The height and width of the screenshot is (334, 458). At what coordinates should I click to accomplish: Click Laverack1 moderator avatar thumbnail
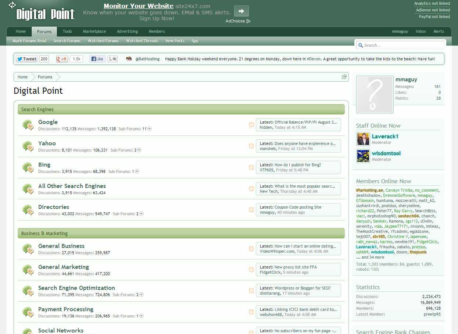[x=363, y=139]
